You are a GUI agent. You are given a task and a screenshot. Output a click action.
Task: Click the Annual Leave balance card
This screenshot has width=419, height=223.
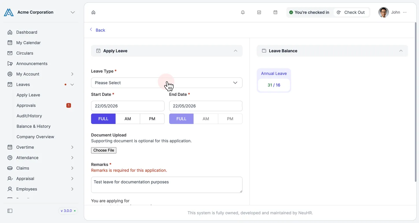(274, 80)
